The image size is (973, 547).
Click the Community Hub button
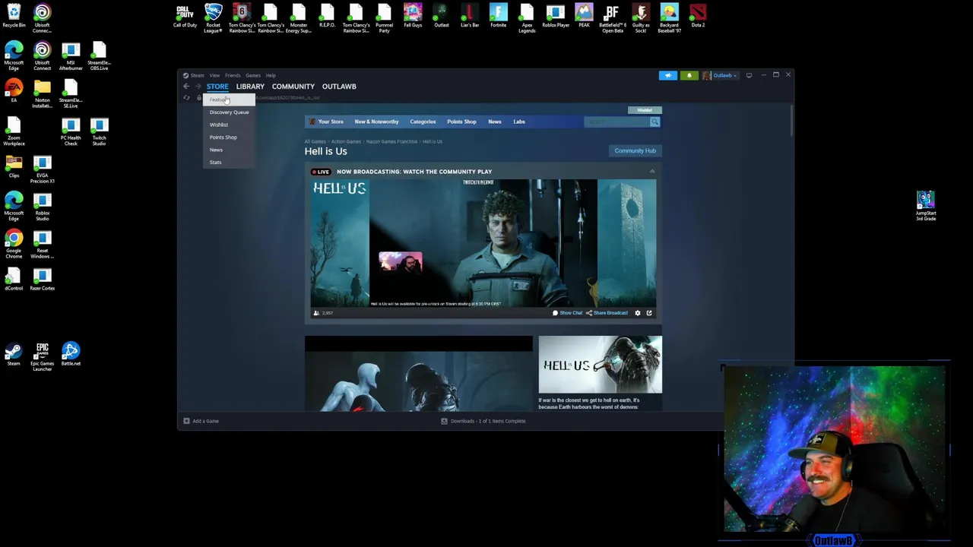click(x=635, y=151)
